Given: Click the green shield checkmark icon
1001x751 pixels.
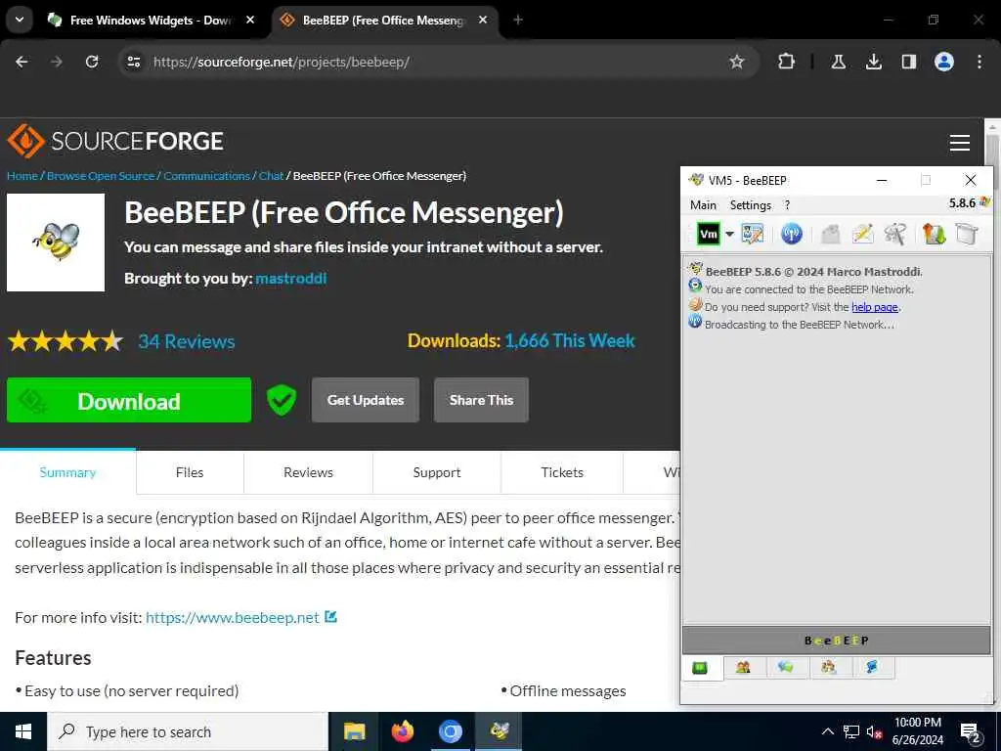Looking at the screenshot, I should pos(282,400).
